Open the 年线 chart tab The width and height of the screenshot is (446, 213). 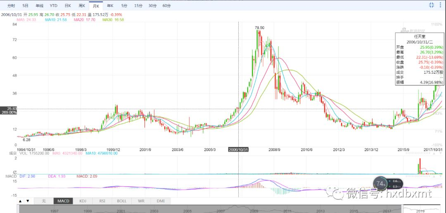click(x=40, y=6)
